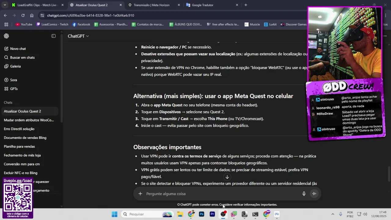Open the bookmarks apps grid icon
This screenshot has height=220, width=391.
(6, 24)
